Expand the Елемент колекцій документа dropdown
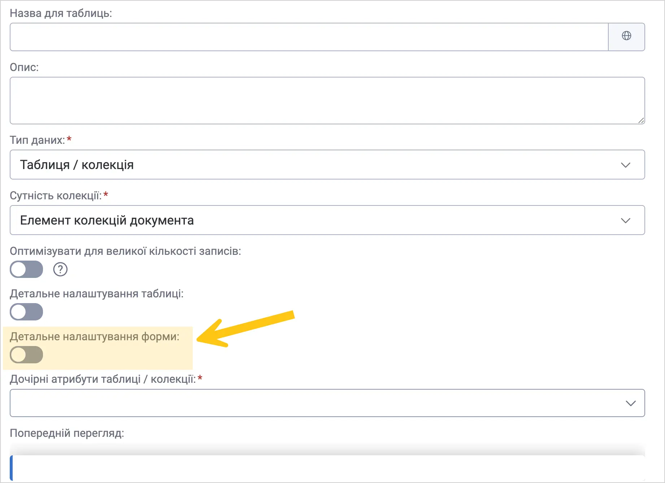This screenshot has width=665, height=483. [x=327, y=220]
